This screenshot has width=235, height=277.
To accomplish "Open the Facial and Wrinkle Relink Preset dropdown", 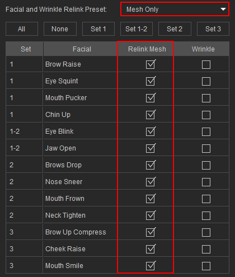I will click(x=175, y=9).
